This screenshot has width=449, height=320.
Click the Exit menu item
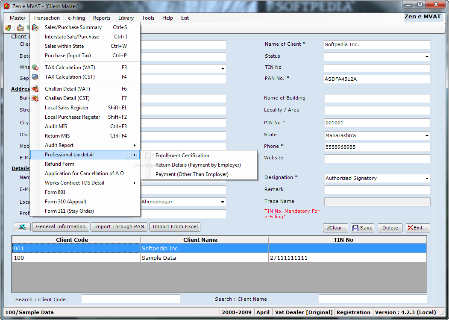(x=185, y=18)
